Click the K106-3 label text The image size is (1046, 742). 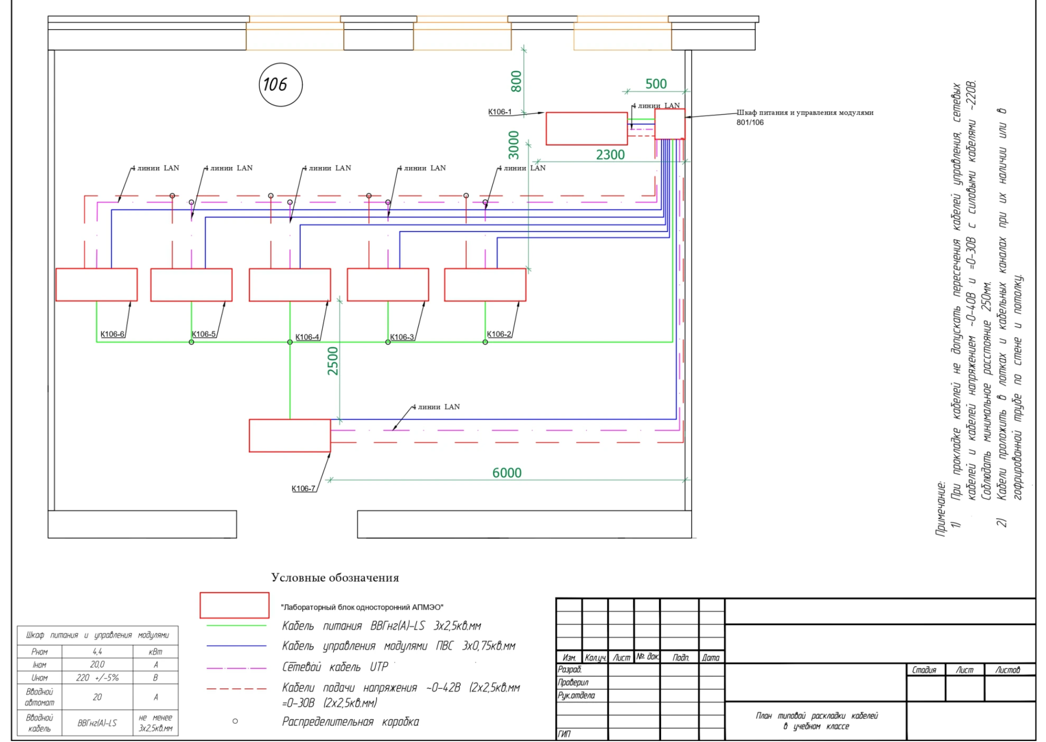click(402, 337)
